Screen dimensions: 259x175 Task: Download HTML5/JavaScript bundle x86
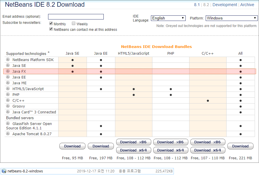[x=134, y=142]
